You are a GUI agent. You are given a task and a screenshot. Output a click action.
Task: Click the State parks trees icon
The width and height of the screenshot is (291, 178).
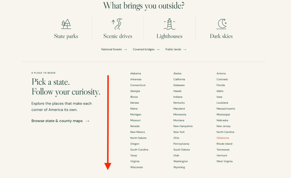click(x=66, y=24)
